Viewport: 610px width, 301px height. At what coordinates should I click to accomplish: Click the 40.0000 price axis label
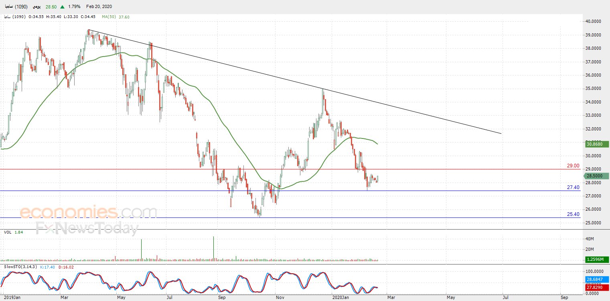(593, 22)
